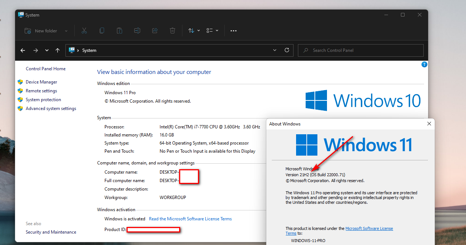Click the Delete trash icon
The height and width of the screenshot is (245, 466).
click(172, 31)
